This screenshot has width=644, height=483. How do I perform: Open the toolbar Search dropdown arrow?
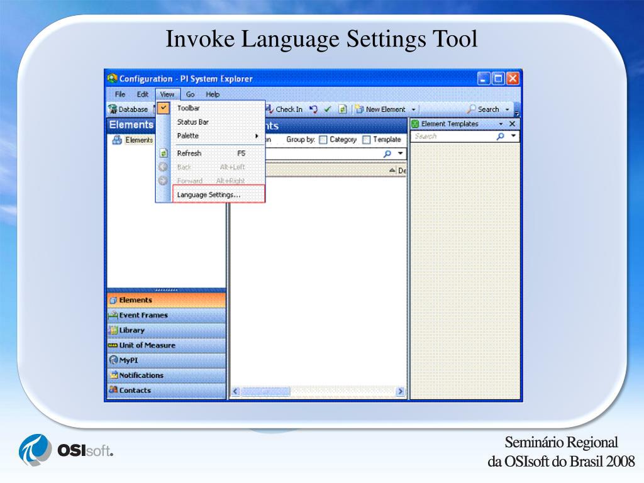point(508,109)
